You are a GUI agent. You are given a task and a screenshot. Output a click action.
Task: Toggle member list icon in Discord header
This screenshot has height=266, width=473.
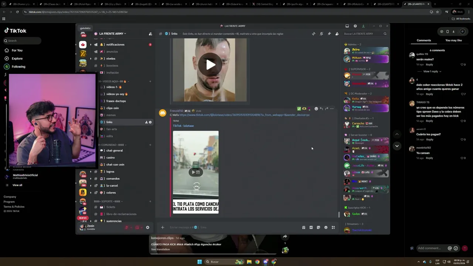point(337,34)
